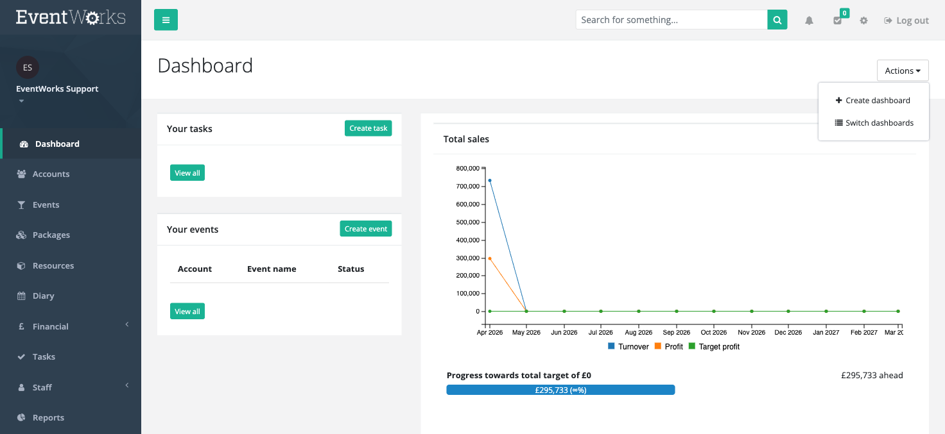Screen dimensions: 945x434
Task: Expand the Staff sidebar submenu
Action: 71,387
